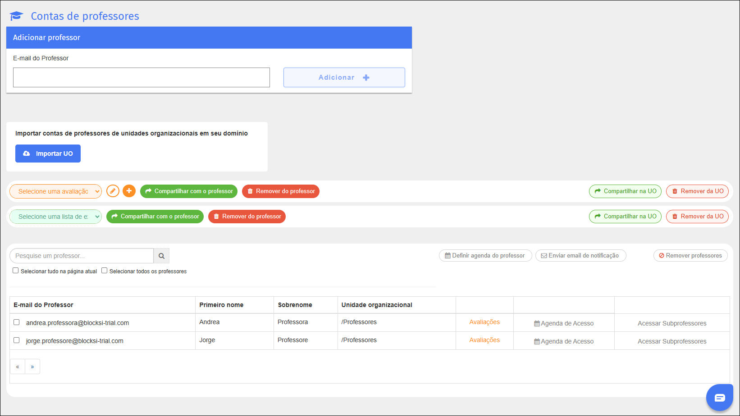Screen dimensions: 740x416
Task: Click Remover da UO in list row
Action: tap(697, 217)
